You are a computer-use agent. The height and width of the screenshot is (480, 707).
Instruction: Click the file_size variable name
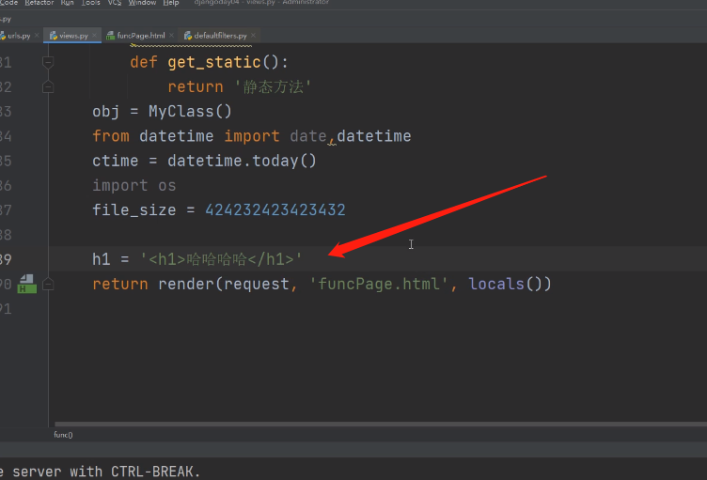click(x=134, y=210)
